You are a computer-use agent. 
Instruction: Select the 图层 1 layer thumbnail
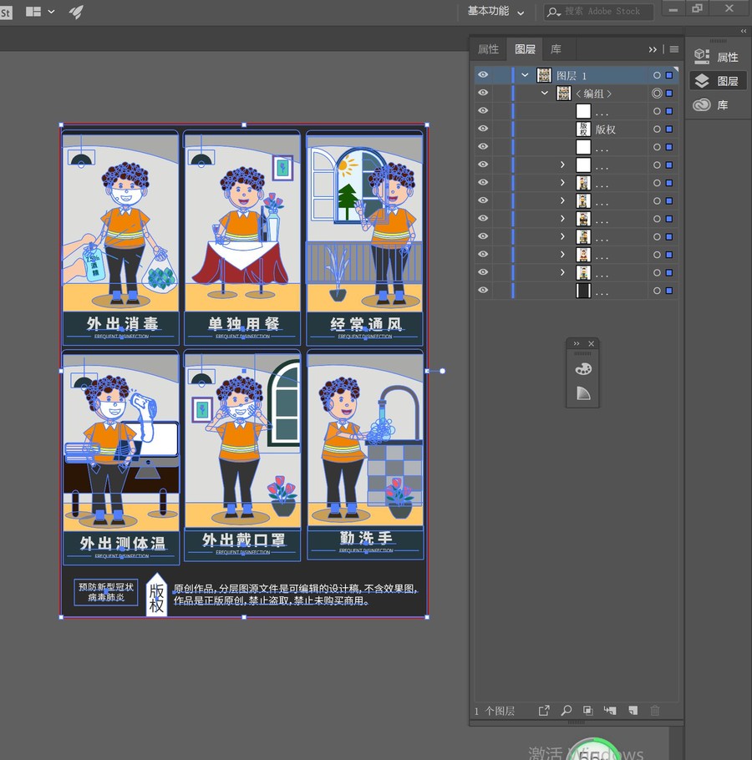point(544,75)
